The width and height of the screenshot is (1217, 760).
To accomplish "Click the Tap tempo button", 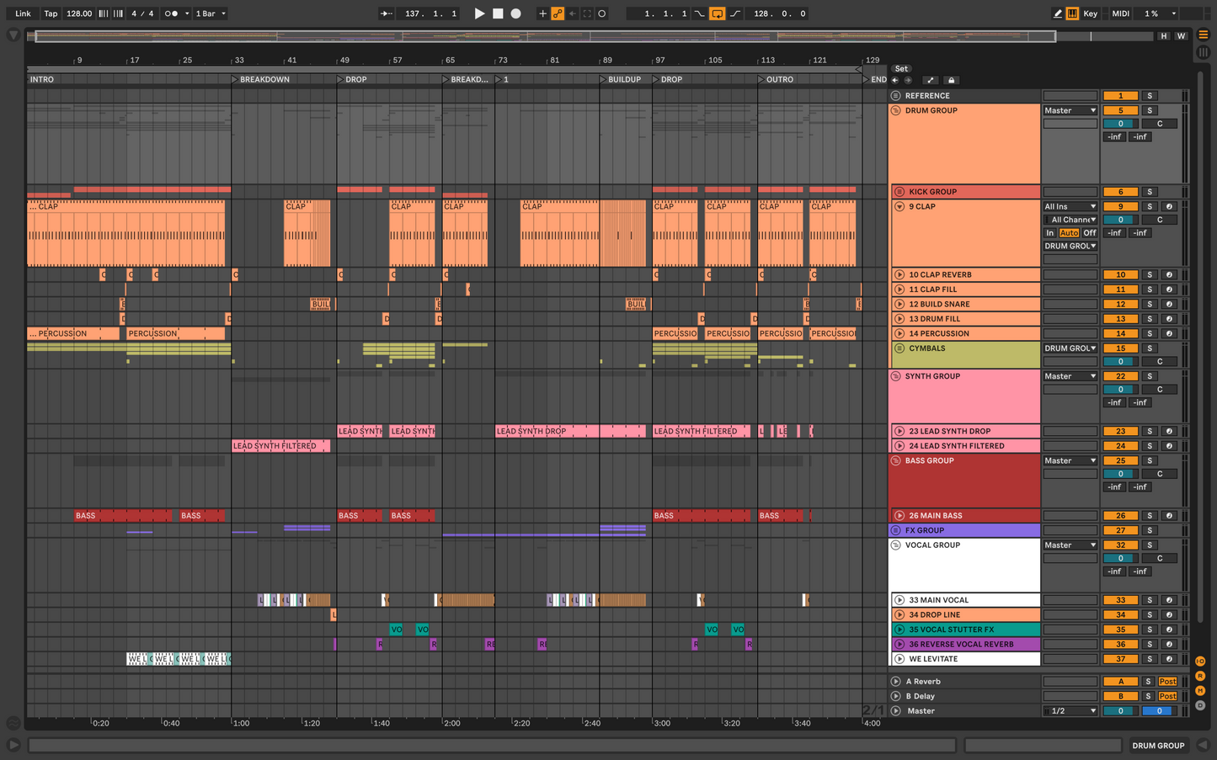I will tap(51, 13).
